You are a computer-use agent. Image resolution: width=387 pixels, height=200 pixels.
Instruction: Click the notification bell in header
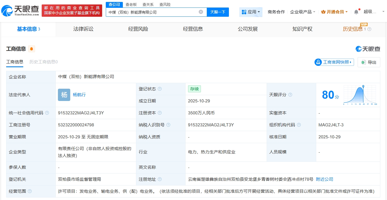coord(356,12)
